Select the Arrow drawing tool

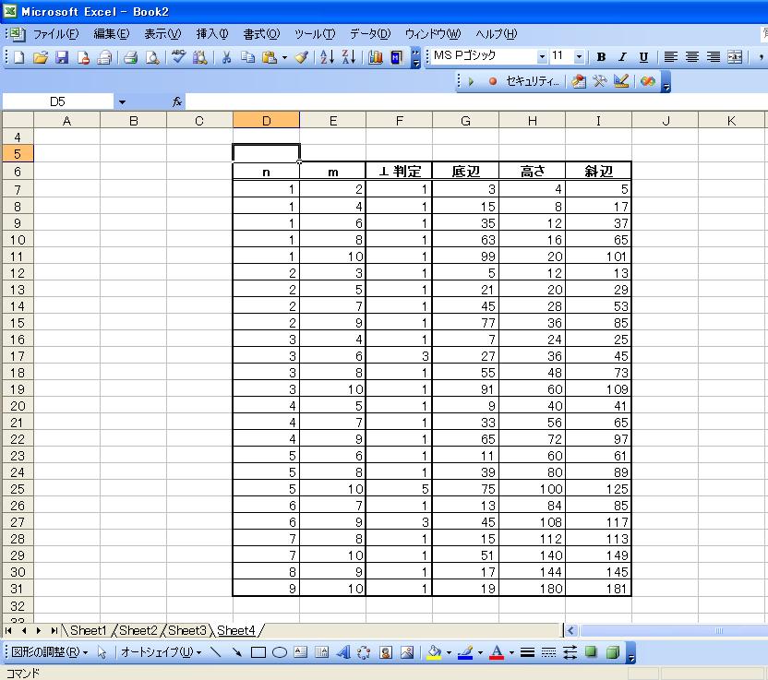237,652
